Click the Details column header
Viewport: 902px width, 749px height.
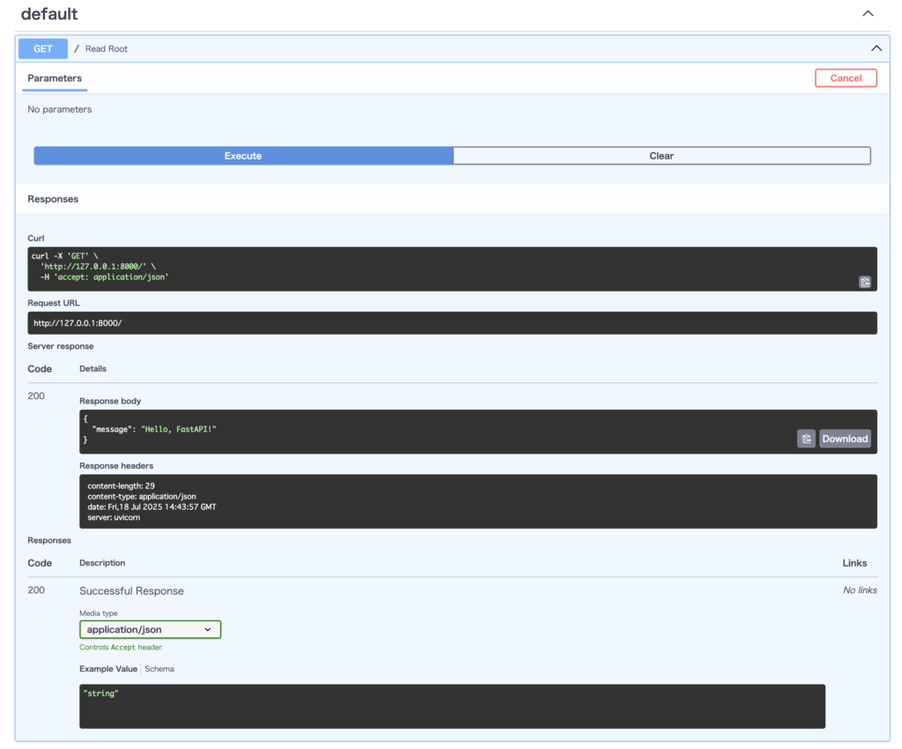click(92, 368)
